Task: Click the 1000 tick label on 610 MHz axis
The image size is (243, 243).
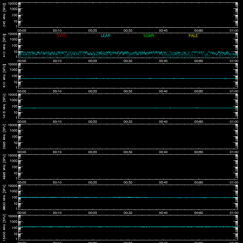Action: coord(14,70)
